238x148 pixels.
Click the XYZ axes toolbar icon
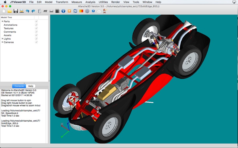pos(45,11)
